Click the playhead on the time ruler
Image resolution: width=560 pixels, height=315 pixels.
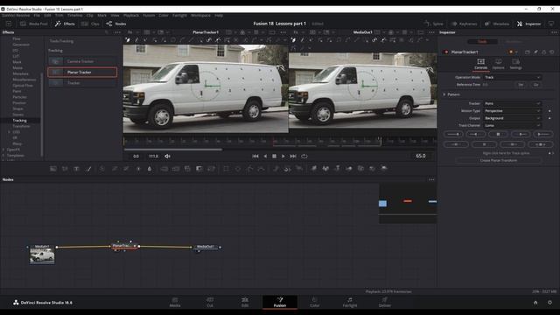(x=274, y=141)
